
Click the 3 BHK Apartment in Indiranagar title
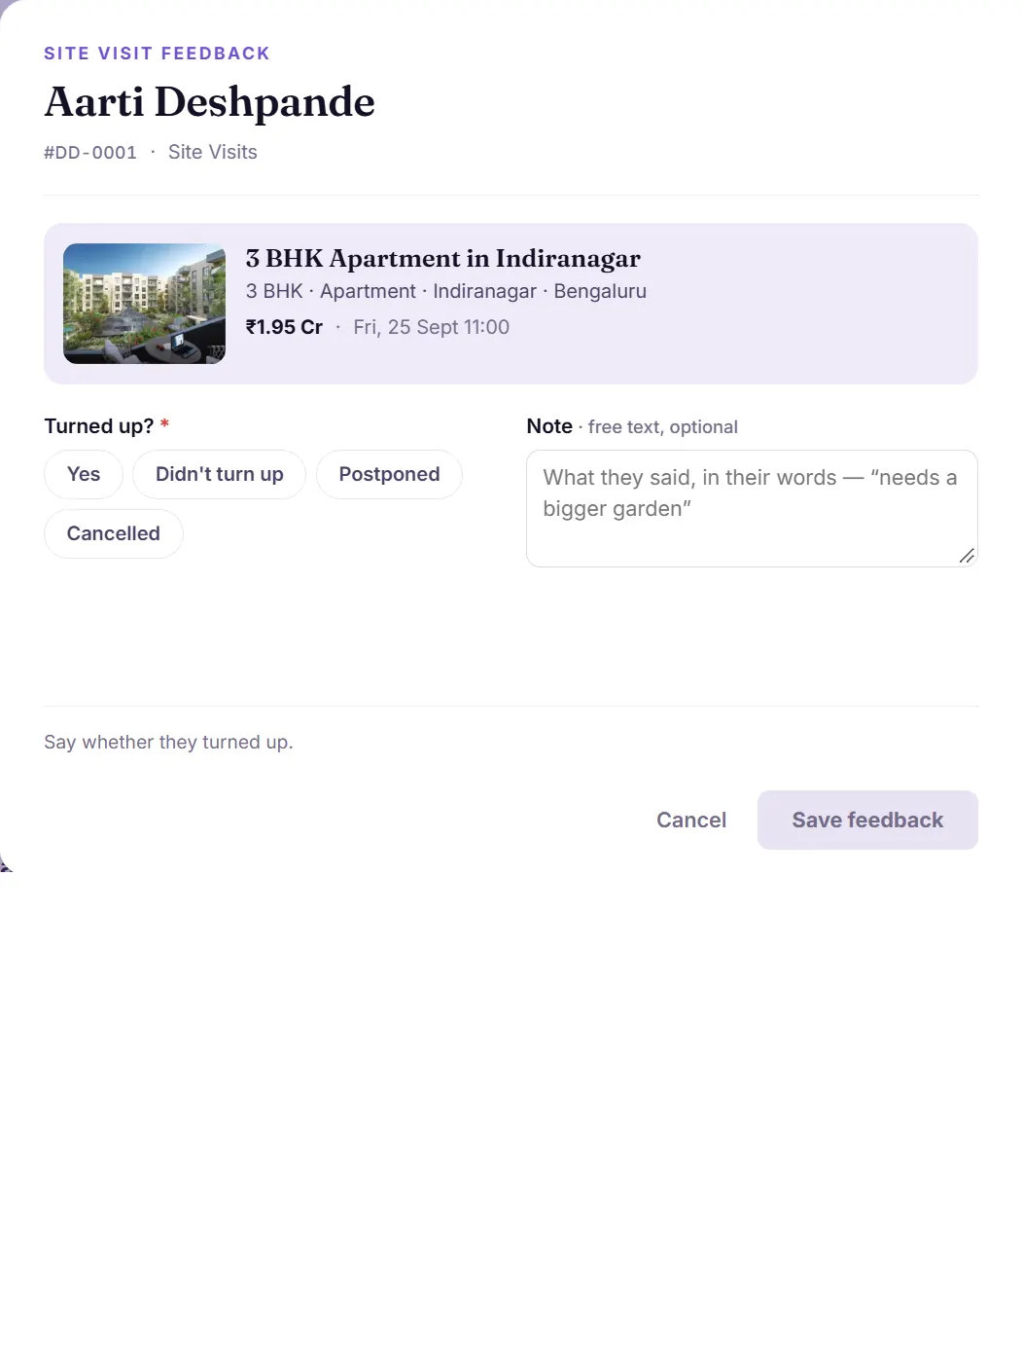pos(442,258)
